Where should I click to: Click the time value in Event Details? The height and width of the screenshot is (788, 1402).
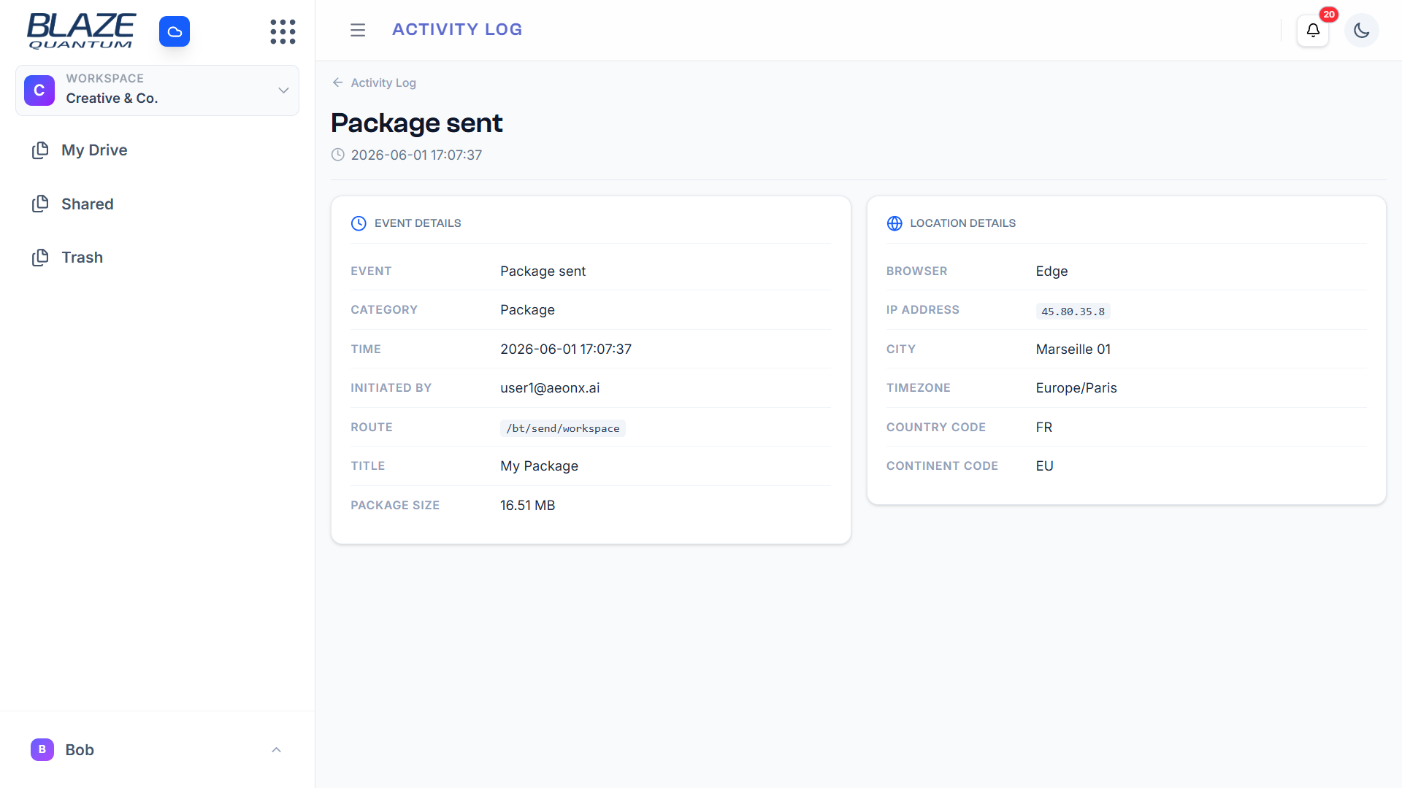(566, 349)
